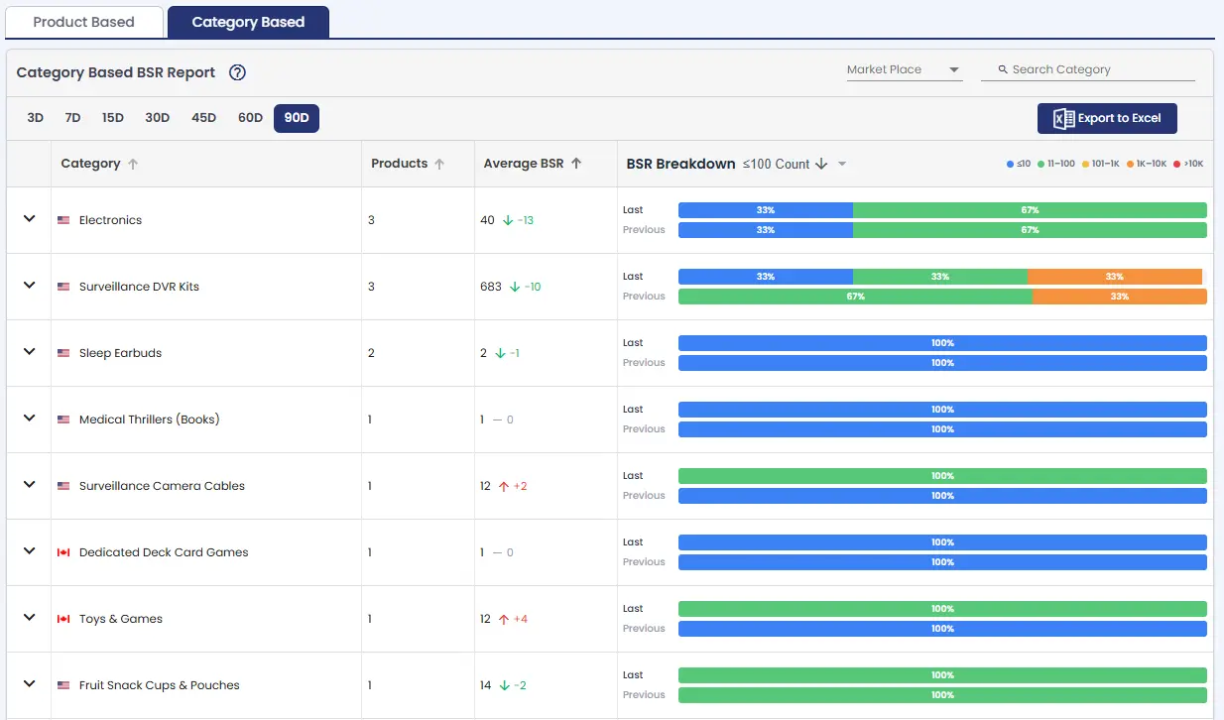Select the 45D time range
This screenshot has height=720, width=1224.
[x=203, y=118]
